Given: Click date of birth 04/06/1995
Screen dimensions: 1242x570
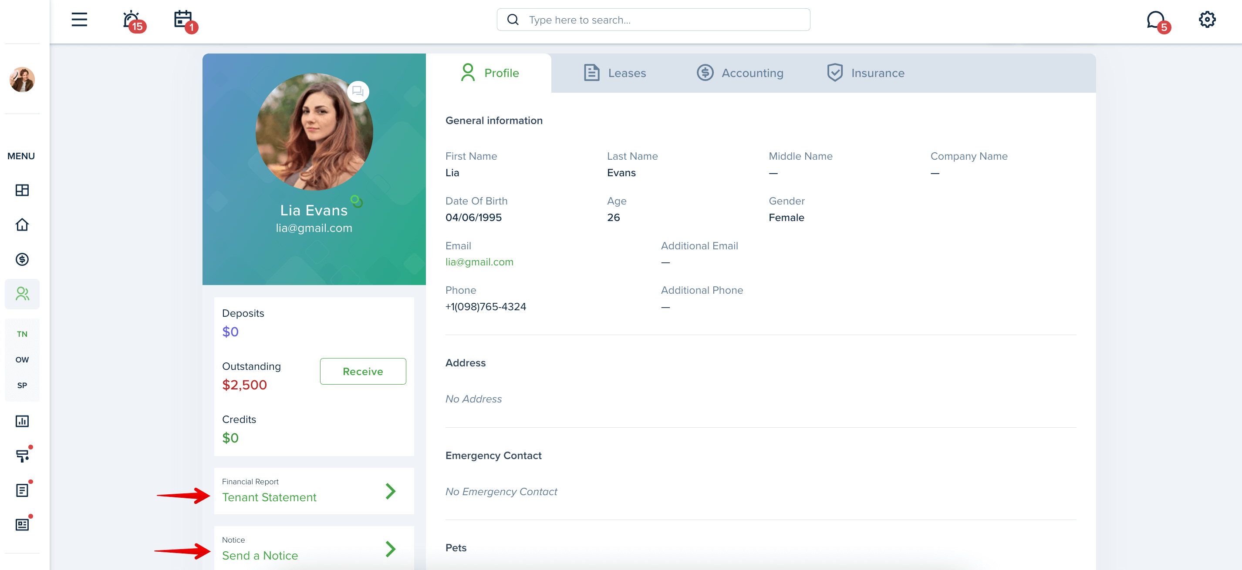Looking at the screenshot, I should pyautogui.click(x=473, y=218).
